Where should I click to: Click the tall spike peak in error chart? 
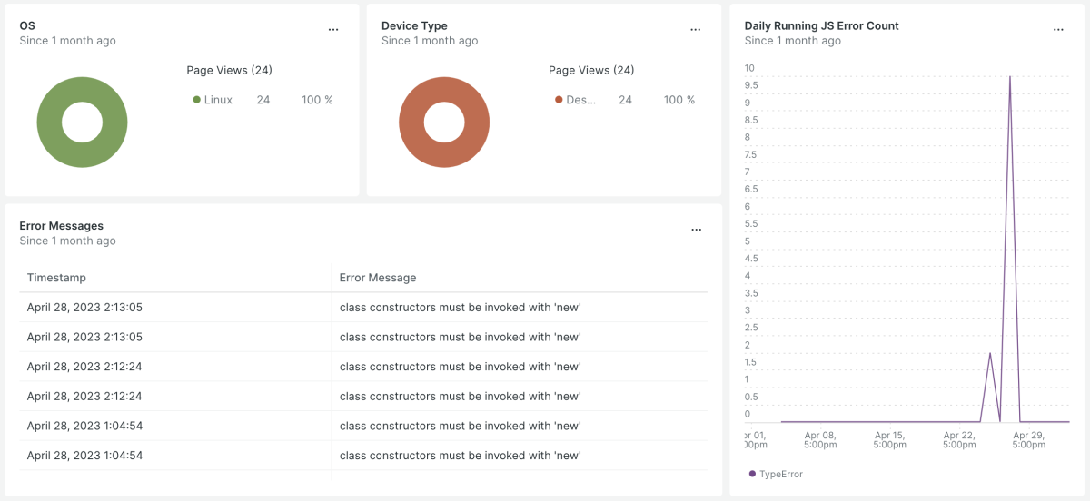click(x=1010, y=78)
